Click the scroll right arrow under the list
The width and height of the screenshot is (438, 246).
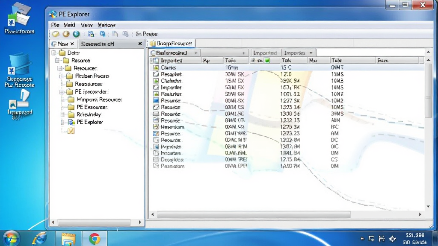[x=420, y=214]
